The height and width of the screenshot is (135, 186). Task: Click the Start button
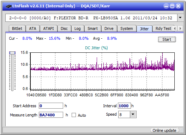[167, 39]
